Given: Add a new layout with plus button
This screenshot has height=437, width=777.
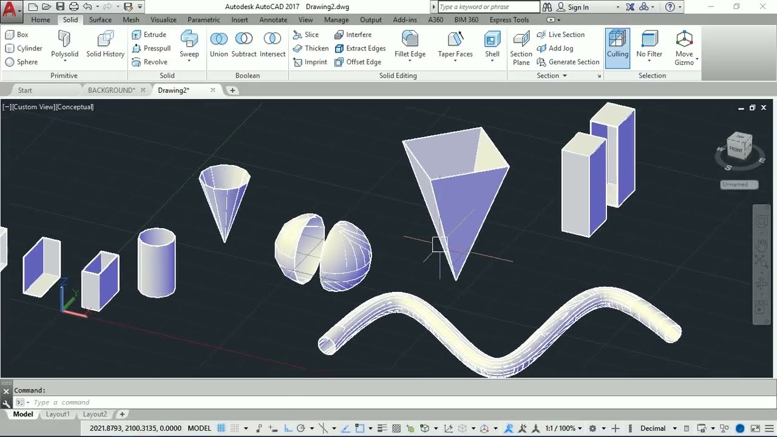Looking at the screenshot, I should (x=122, y=415).
